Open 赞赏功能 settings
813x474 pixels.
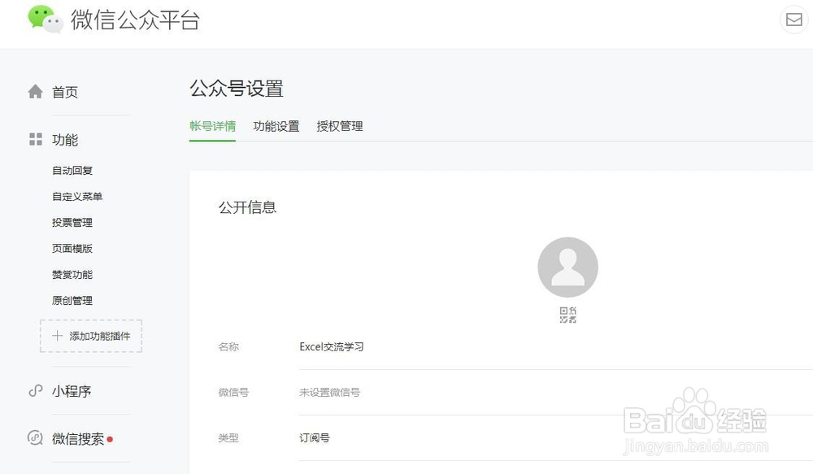point(71,274)
